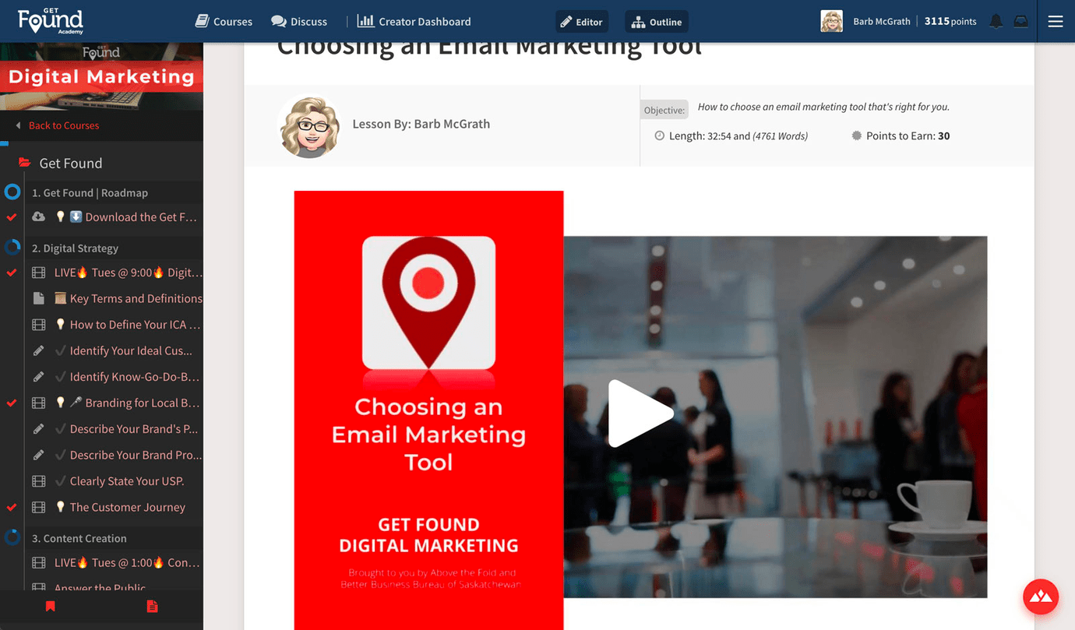This screenshot has height=630, width=1075.
Task: Click the lesson author's cartoon avatar
Action: click(x=309, y=126)
